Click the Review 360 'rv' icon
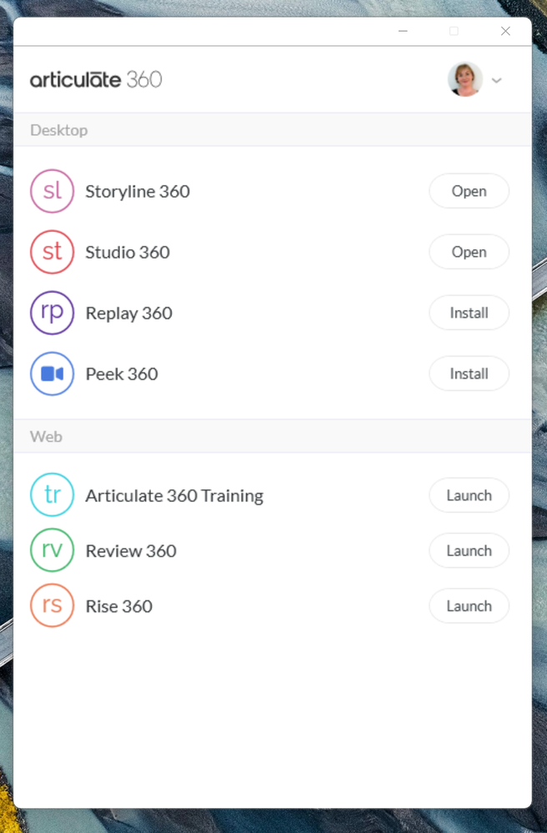The image size is (547, 833). (52, 550)
